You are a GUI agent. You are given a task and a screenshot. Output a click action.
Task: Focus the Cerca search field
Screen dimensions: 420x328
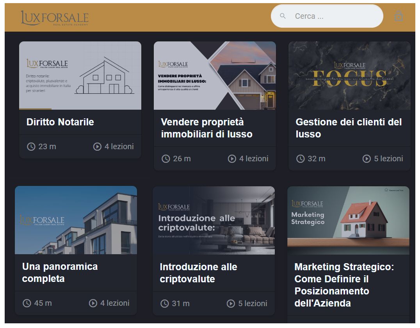click(327, 16)
